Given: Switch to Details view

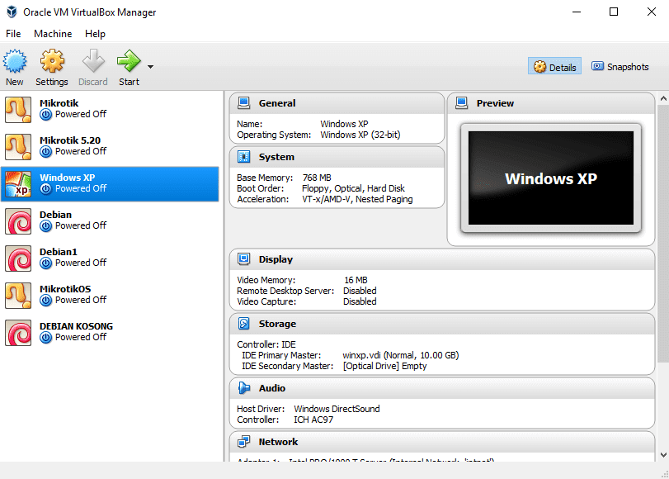Looking at the screenshot, I should 554,67.
